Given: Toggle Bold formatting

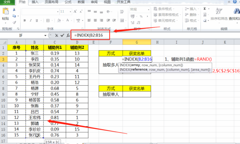Looking at the screenshot, I should (x=25, y=20).
